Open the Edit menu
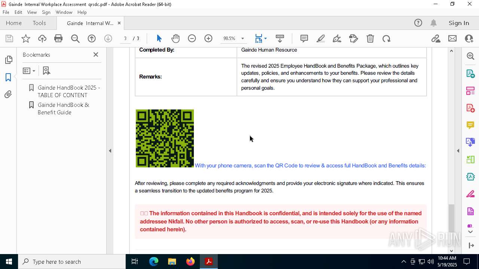Image resolution: width=479 pixels, height=269 pixels. click(x=18, y=12)
